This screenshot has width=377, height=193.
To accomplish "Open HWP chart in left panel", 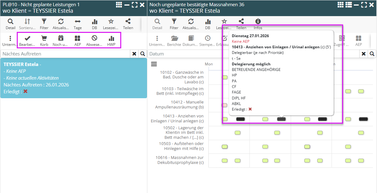I will click(x=111, y=40).
